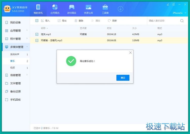Click the 我的设备 device icon

coord(7,23)
